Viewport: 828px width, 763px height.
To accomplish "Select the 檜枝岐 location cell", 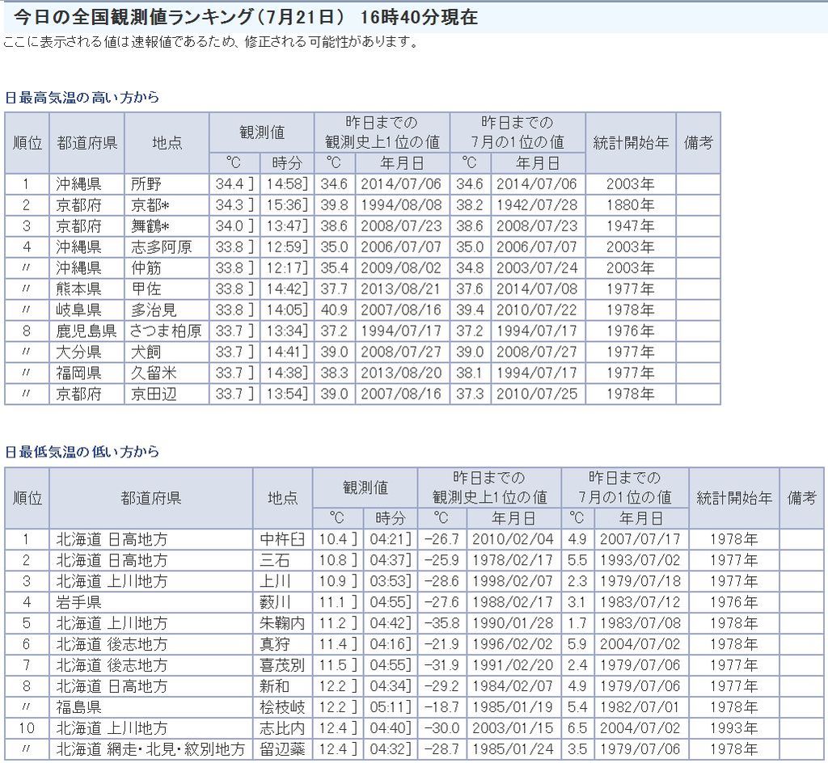I will pos(282,707).
